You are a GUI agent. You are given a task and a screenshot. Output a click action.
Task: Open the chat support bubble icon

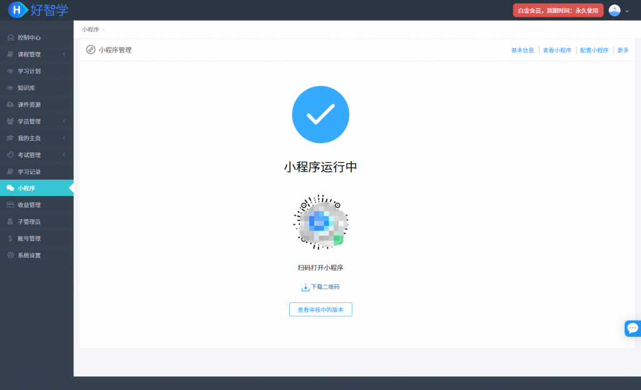[x=633, y=328]
